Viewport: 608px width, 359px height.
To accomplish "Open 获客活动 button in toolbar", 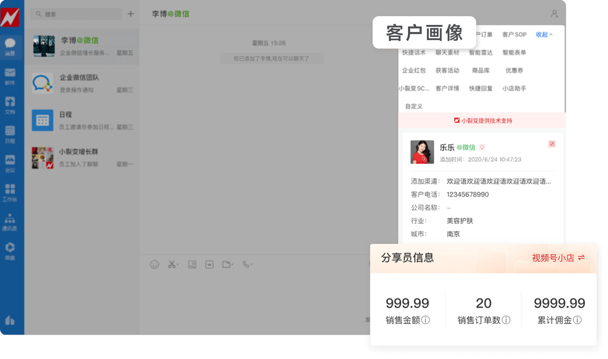I will tap(447, 70).
